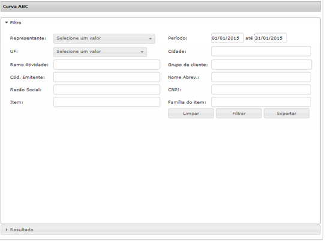Click the CNPJ input field
Viewport: 325px width, 241px height.
pyautogui.click(x=261, y=90)
